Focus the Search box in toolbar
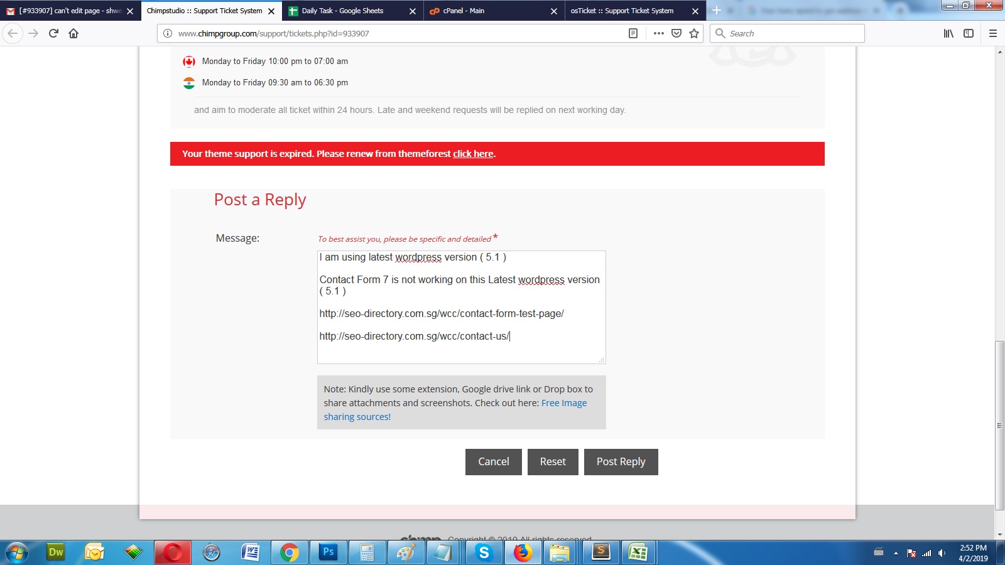1005x565 pixels. (787, 33)
